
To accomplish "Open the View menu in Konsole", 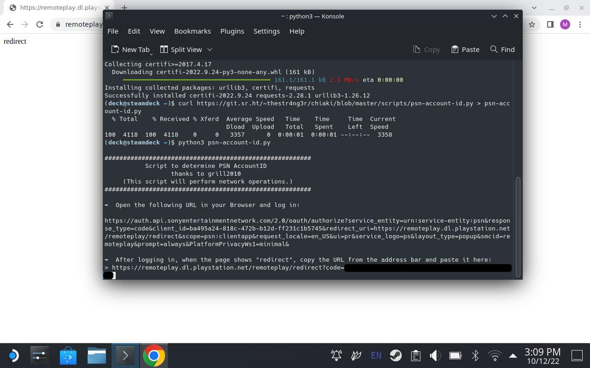I will coord(157,31).
